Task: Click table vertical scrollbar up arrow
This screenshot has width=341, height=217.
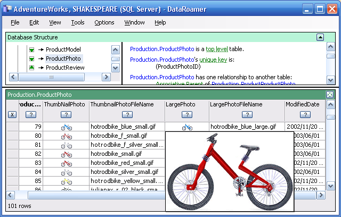Action: (x=330, y=105)
